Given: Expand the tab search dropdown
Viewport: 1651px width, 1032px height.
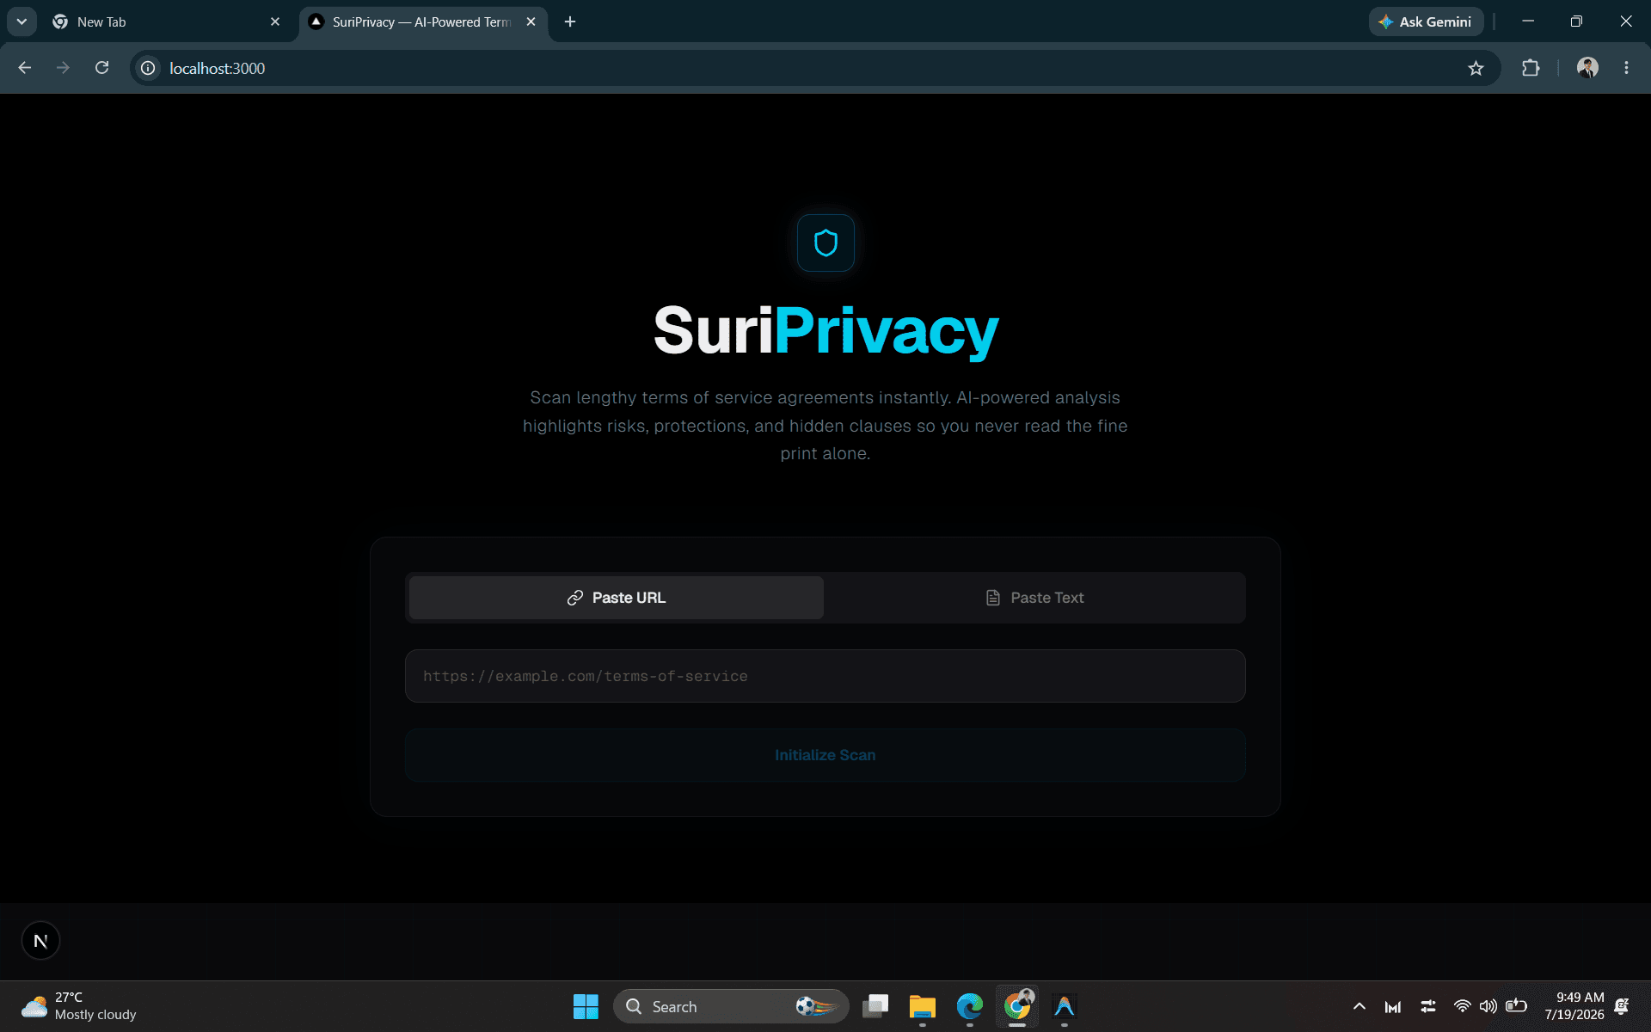Looking at the screenshot, I should pyautogui.click(x=21, y=21).
